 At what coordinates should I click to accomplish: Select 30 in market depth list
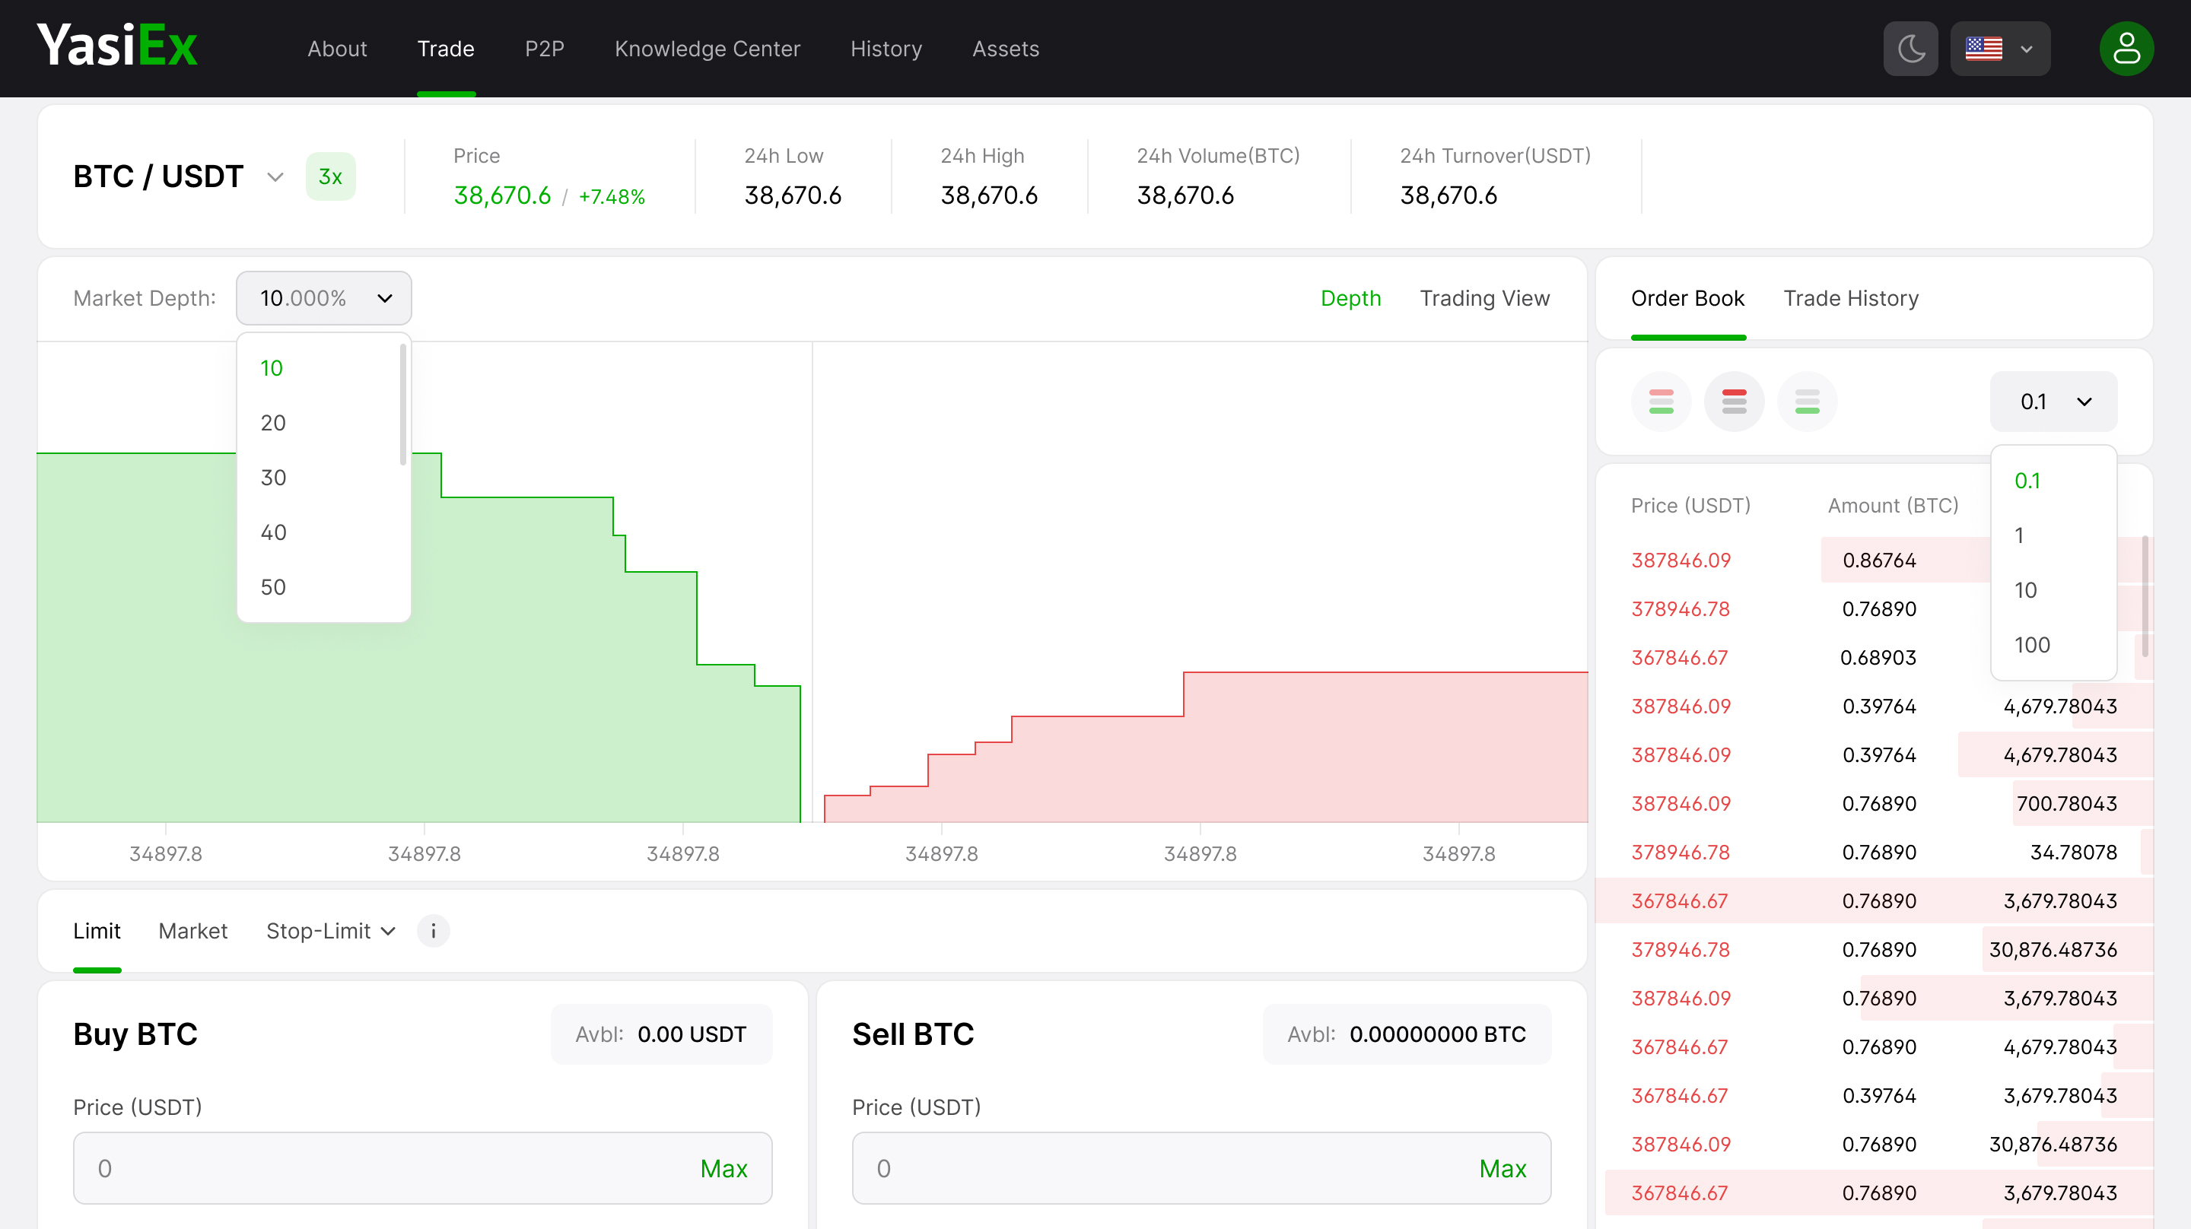pyautogui.click(x=273, y=477)
